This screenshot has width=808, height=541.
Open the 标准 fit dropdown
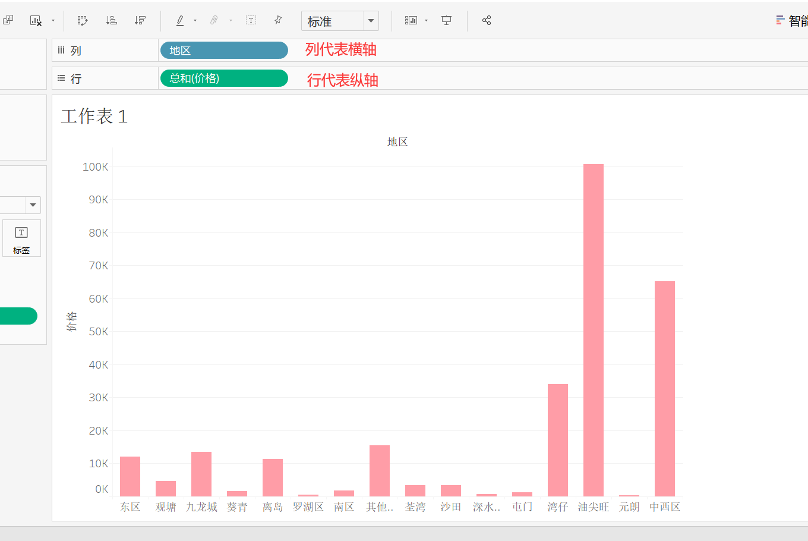click(340, 21)
